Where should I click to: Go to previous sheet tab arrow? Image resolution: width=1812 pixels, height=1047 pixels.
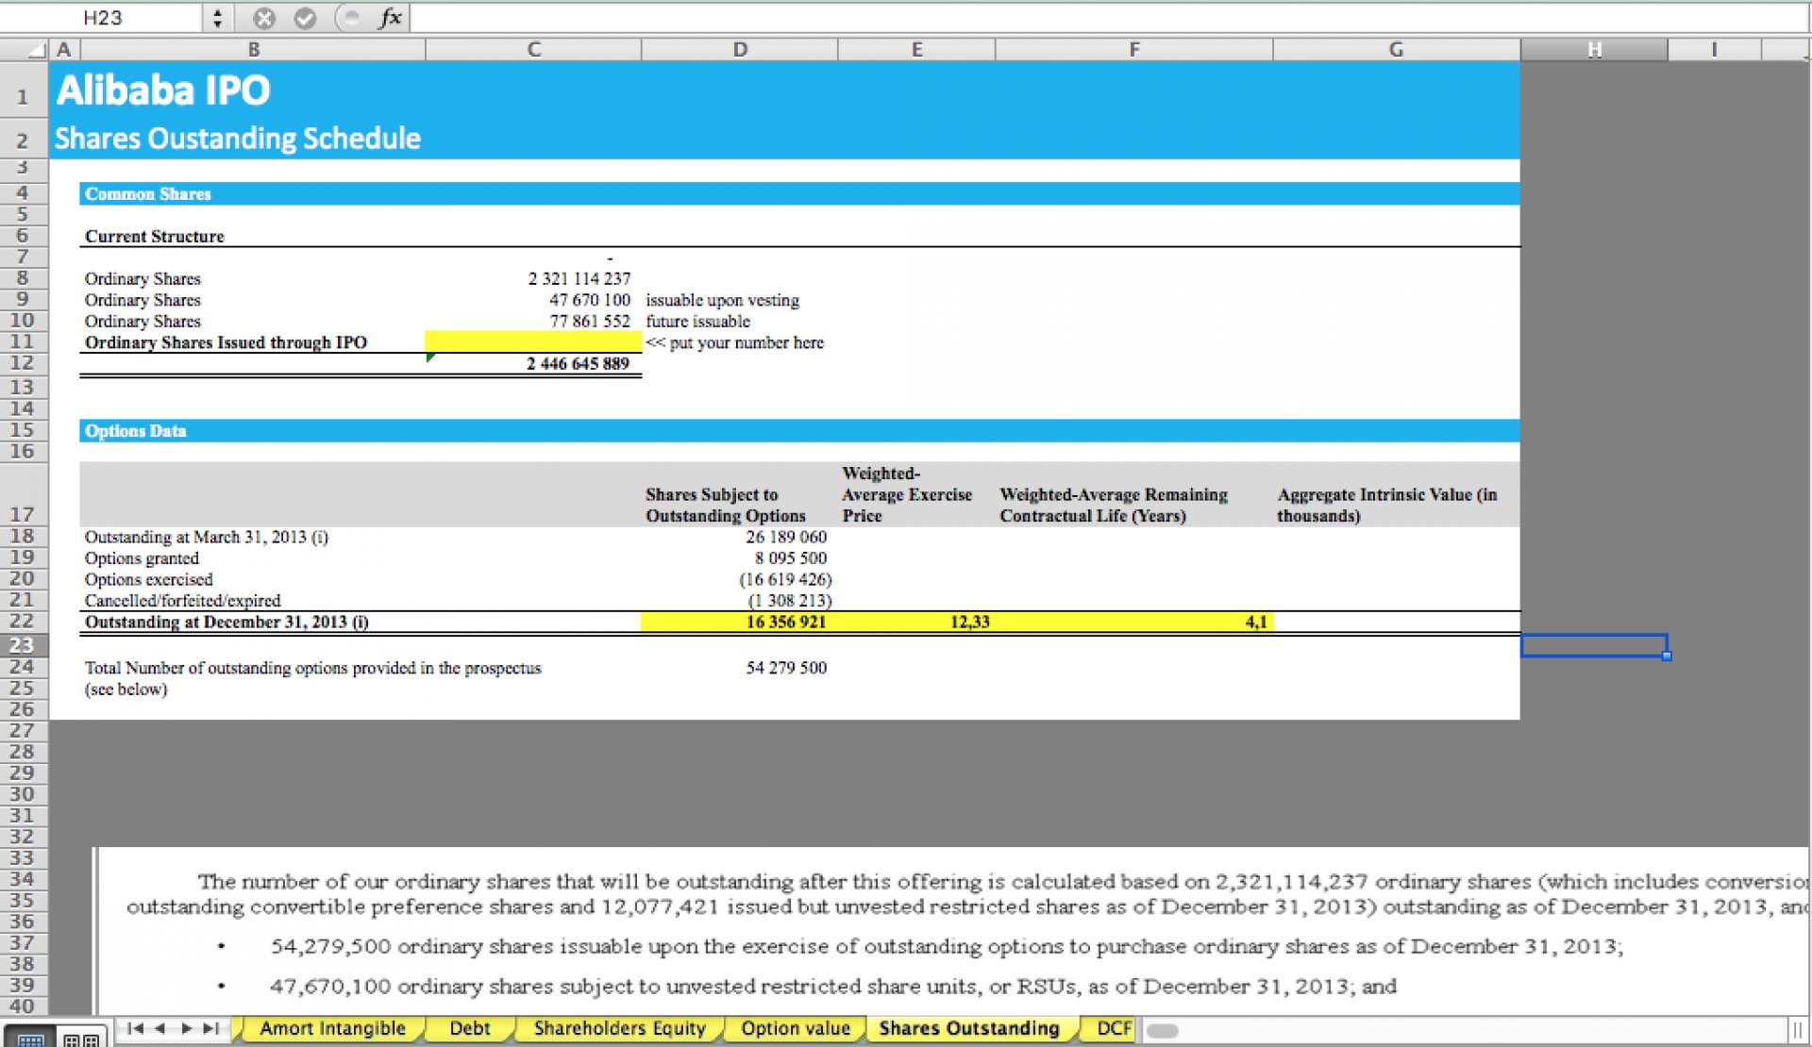click(159, 1028)
